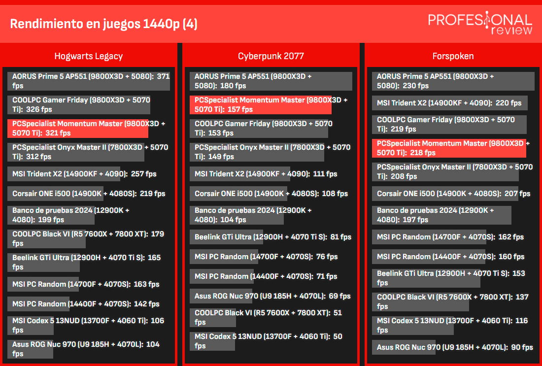Click Banco de pruebas 2024 199 fps bar
This screenshot has width=542, height=366.
[51, 215]
